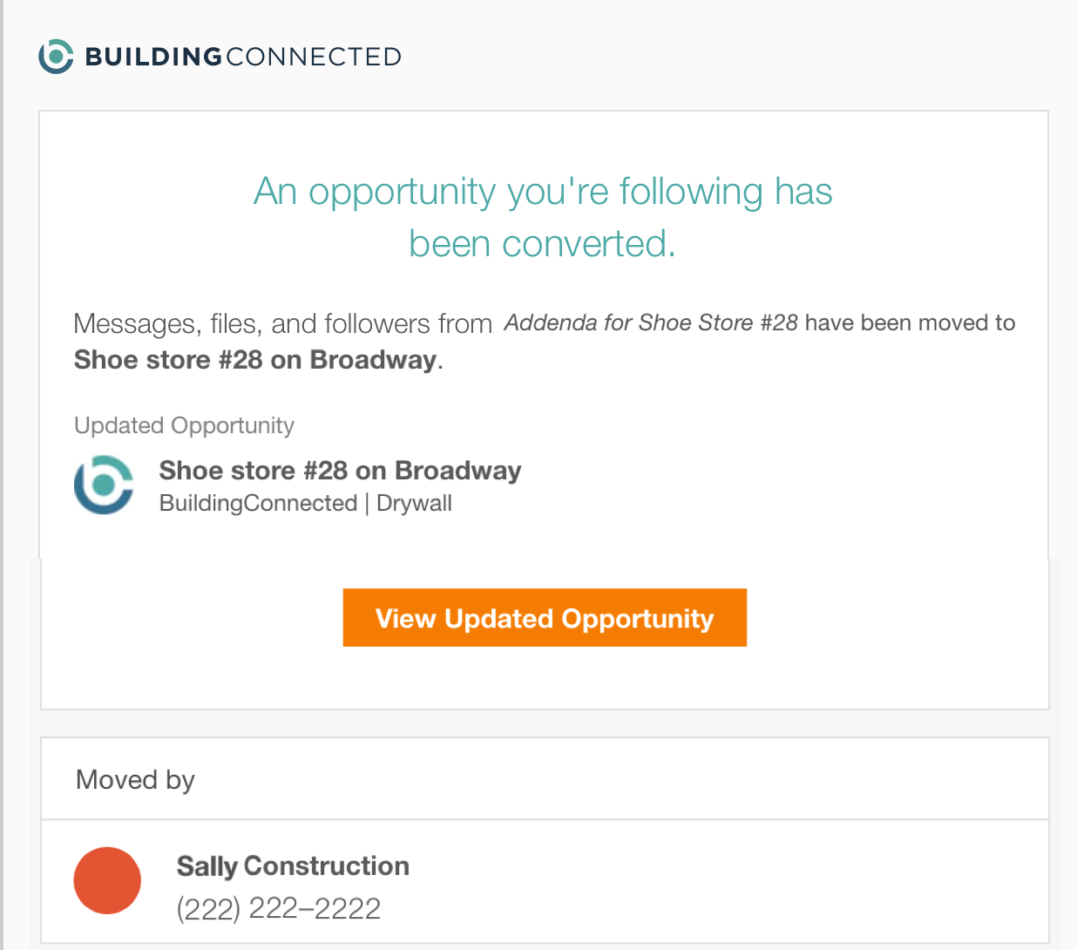This screenshot has height=950, width=1077.
Task: Click 'have been moved to' text
Action: pos(910,323)
